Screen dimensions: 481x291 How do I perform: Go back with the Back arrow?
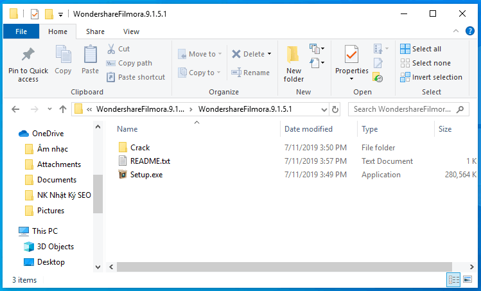(x=15, y=109)
